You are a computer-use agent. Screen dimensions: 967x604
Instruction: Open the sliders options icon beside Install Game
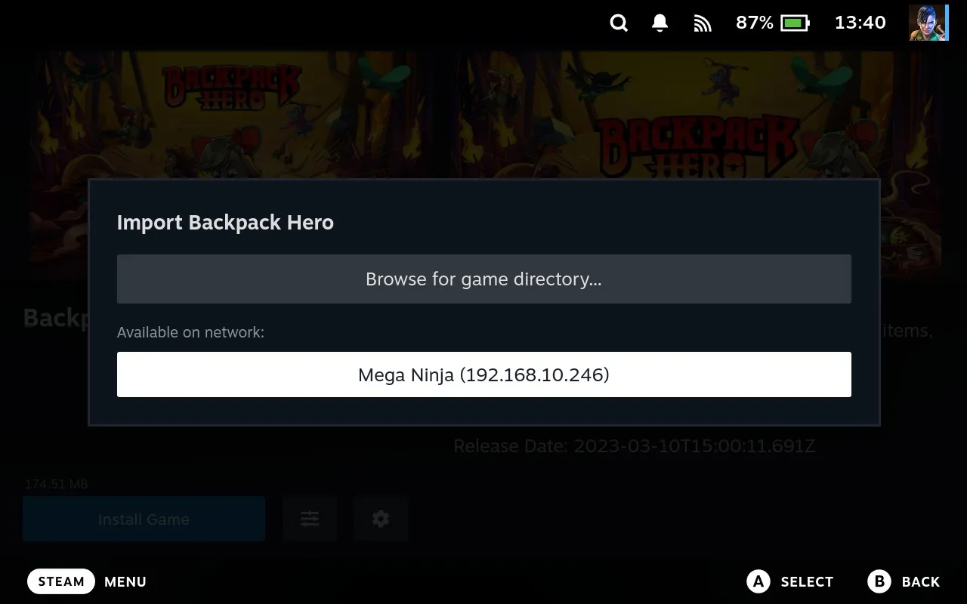(310, 519)
